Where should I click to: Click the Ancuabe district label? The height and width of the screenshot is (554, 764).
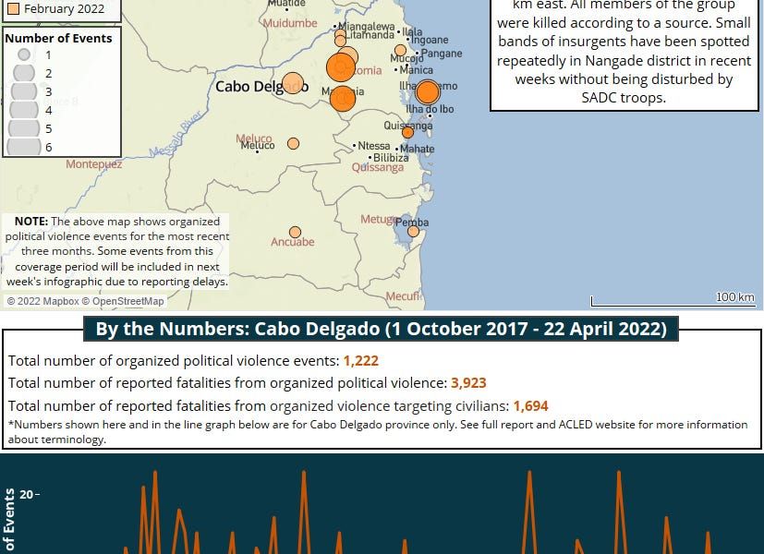click(293, 242)
